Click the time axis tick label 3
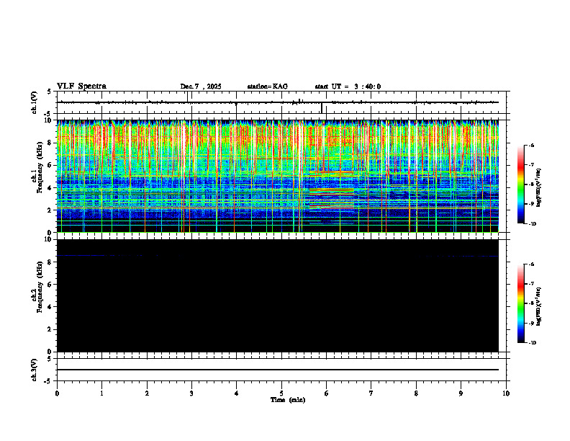The height and width of the screenshot is (441, 570). point(191,393)
